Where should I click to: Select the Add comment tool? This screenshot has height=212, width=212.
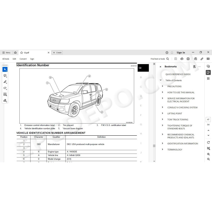(5, 76)
